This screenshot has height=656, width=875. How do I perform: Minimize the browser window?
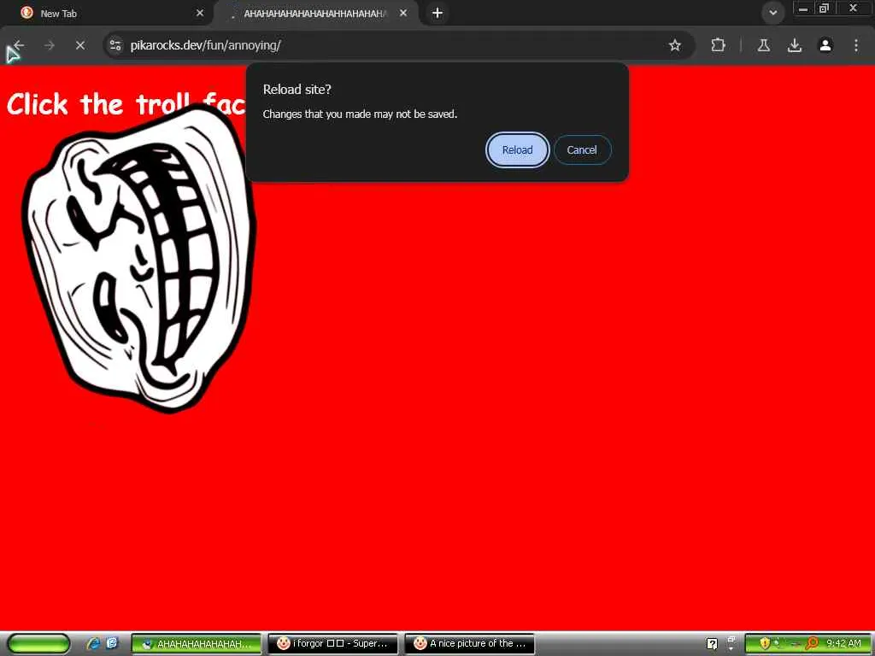point(803,9)
